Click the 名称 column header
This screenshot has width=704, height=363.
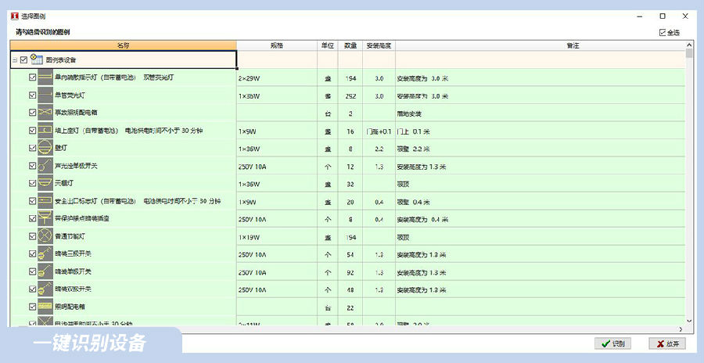[x=123, y=45]
